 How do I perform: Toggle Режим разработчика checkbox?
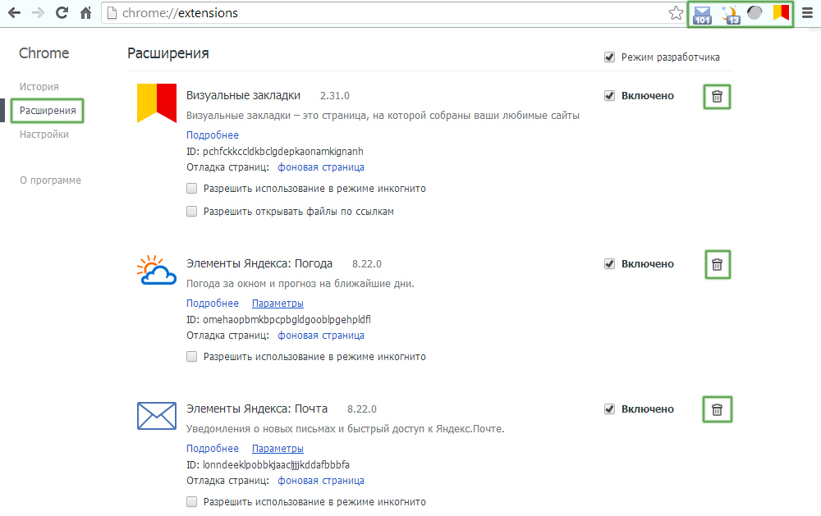click(x=609, y=57)
